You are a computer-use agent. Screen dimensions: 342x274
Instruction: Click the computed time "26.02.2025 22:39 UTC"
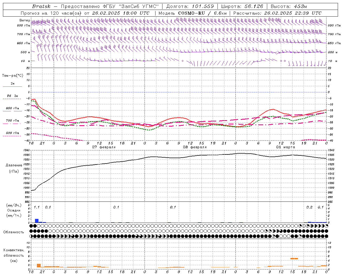[293, 13]
